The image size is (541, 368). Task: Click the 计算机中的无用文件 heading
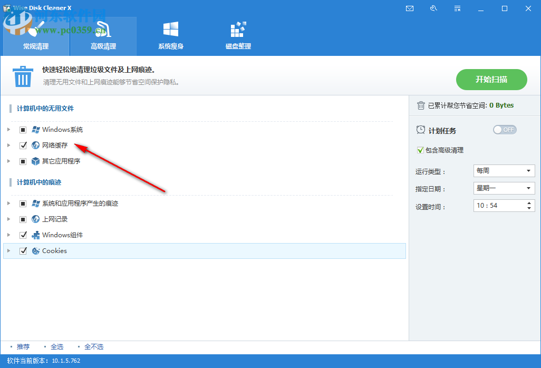tap(45, 109)
